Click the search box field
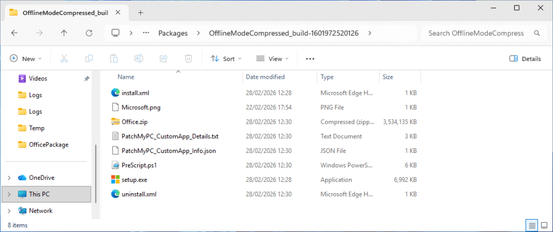The image size is (553, 232). (x=476, y=33)
